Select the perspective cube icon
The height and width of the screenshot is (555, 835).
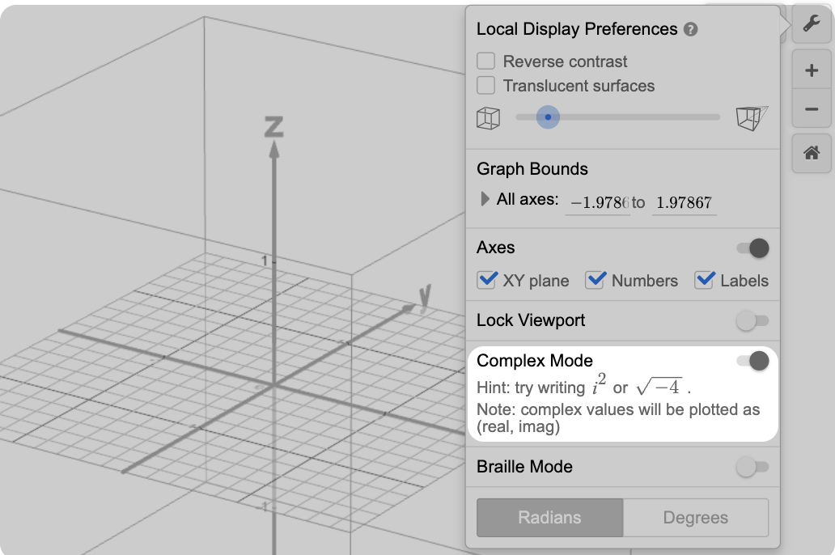(x=751, y=118)
